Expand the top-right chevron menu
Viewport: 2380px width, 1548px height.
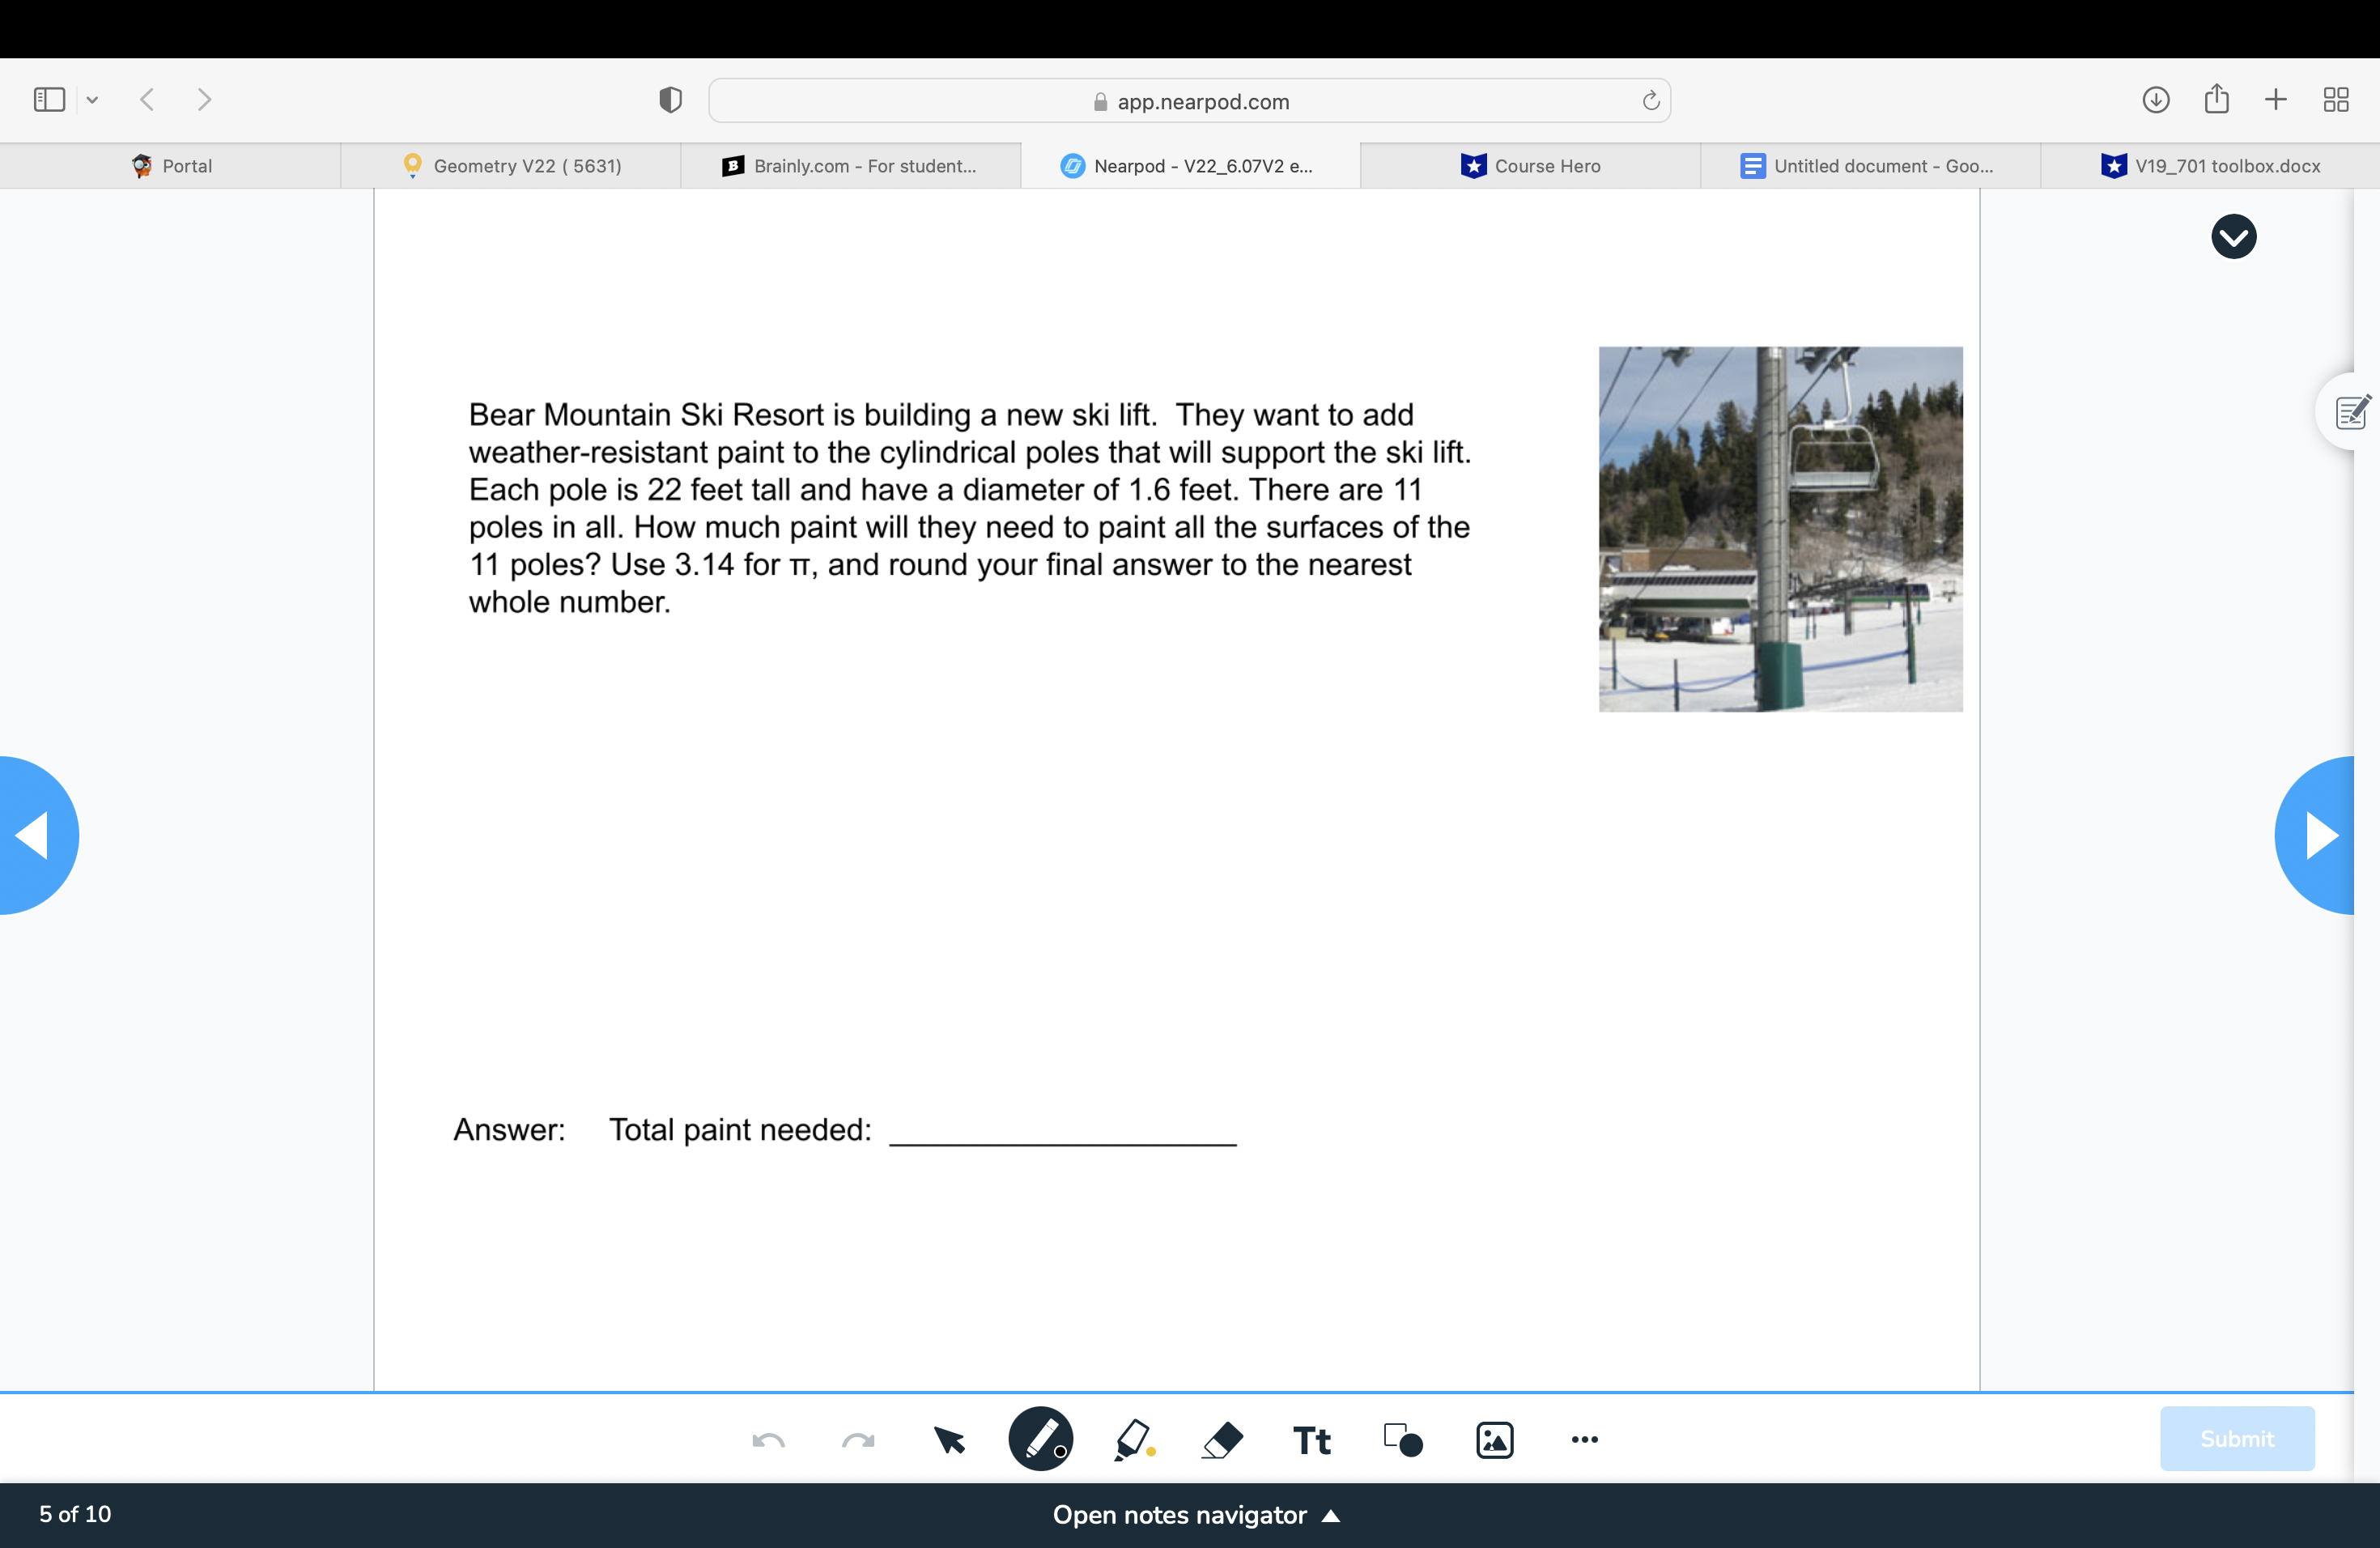[2234, 236]
